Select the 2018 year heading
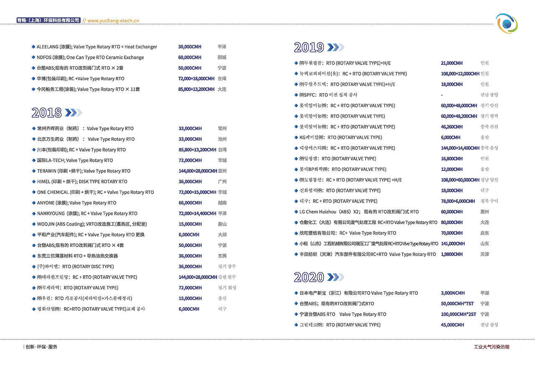The image size is (535, 365). click(x=47, y=112)
